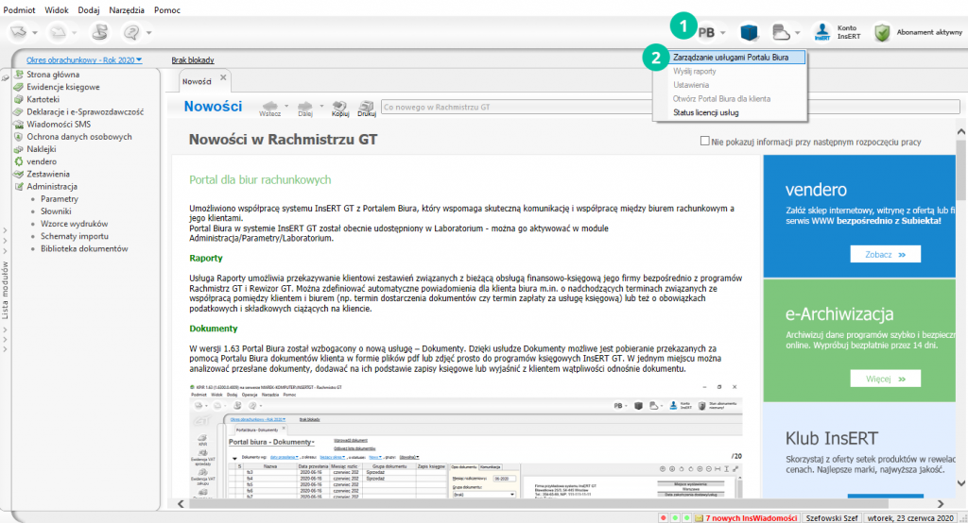
Task: Close the Nowości tab
Action: tap(223, 77)
